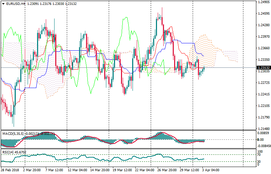Click the MACD(5,35,5) indicator label
This screenshot has height=174, width=271.
13,133
